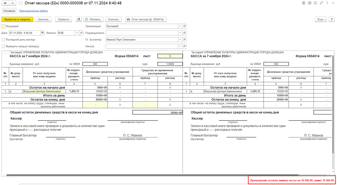Click yellow приход cell in оплату труда row
Viewport: 337px width, 185px height.
[x=95, y=105]
